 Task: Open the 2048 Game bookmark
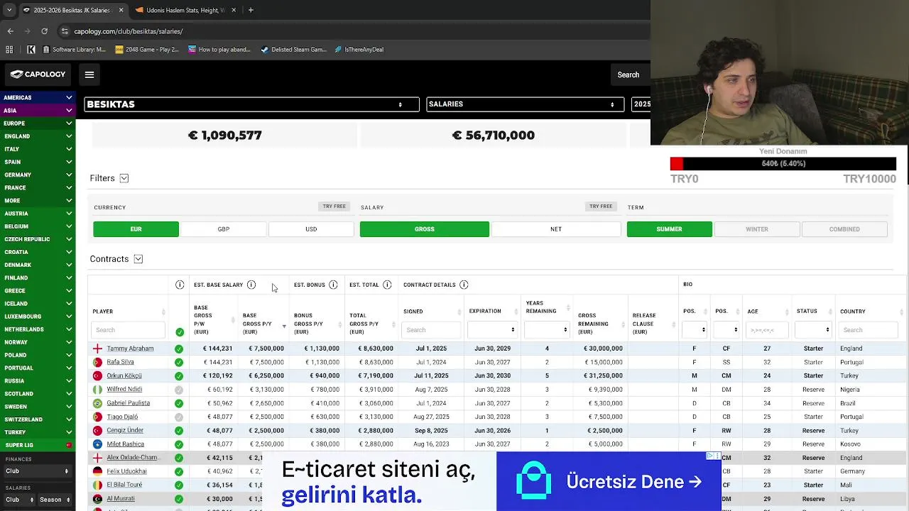146,50
